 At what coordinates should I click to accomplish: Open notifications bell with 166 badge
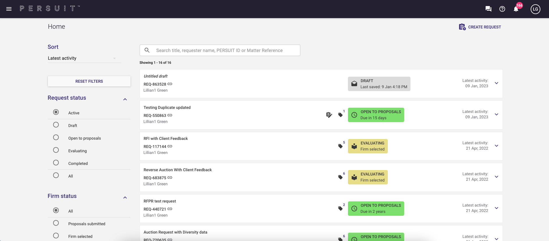(x=516, y=9)
